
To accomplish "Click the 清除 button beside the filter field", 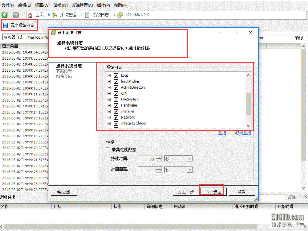I will (299, 38).
